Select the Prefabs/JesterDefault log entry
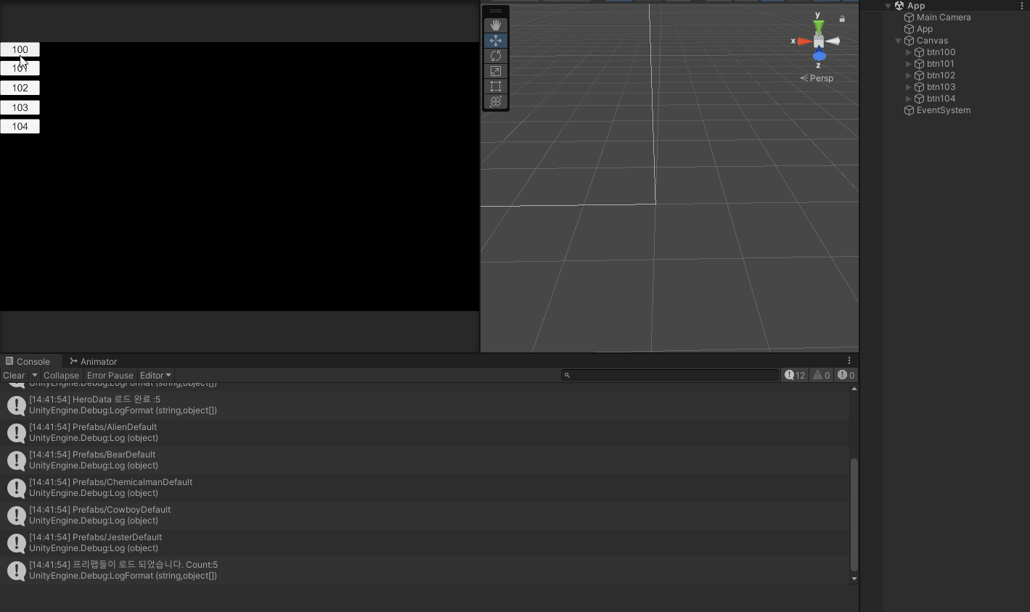This screenshot has width=1030, height=612. click(x=425, y=543)
